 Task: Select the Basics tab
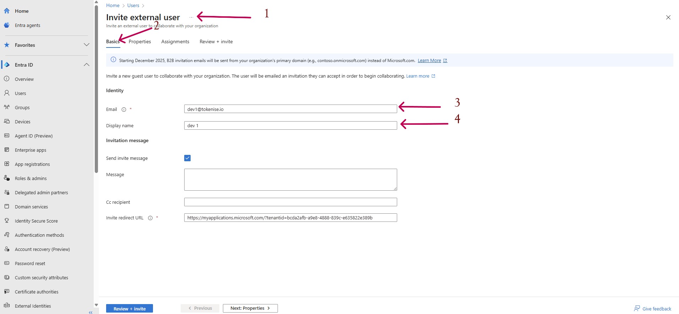[x=113, y=41]
